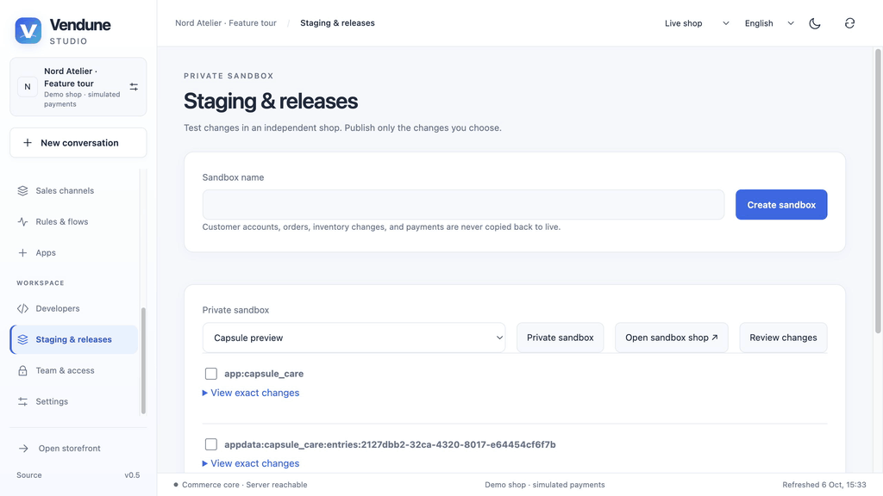Open the Apps section

tap(74, 252)
